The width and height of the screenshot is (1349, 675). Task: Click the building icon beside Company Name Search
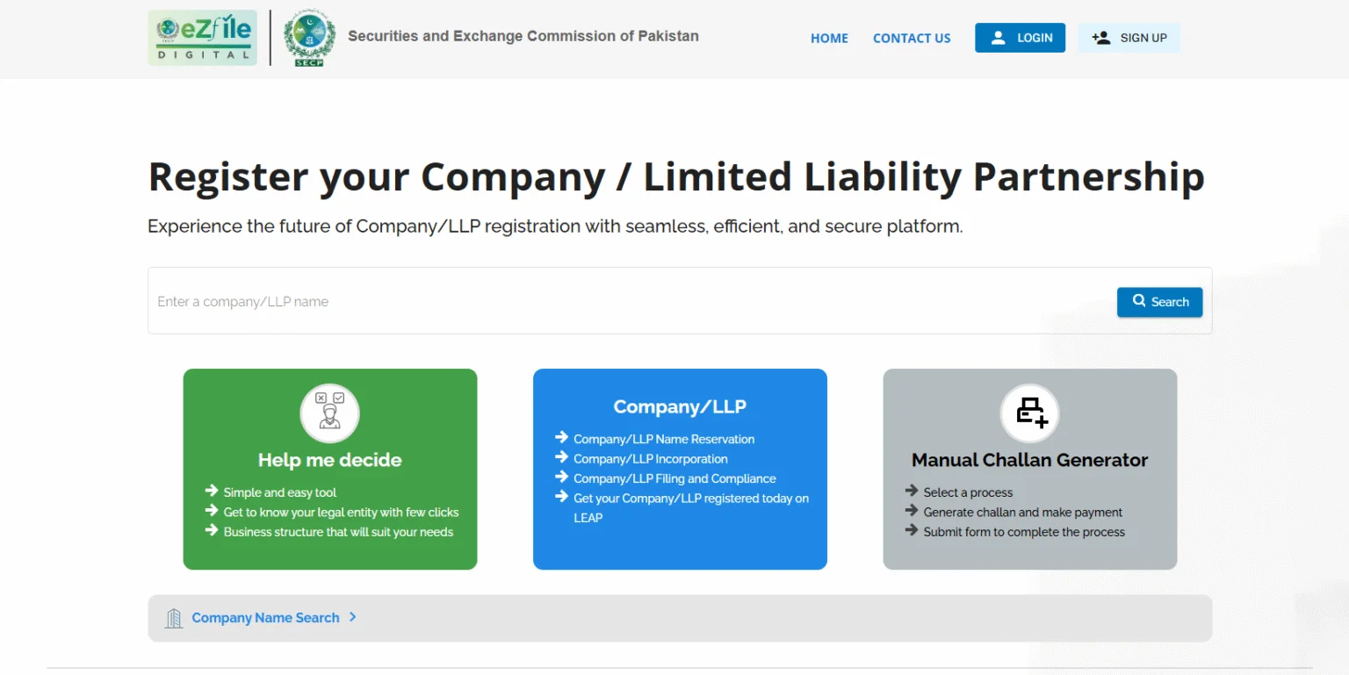point(174,618)
